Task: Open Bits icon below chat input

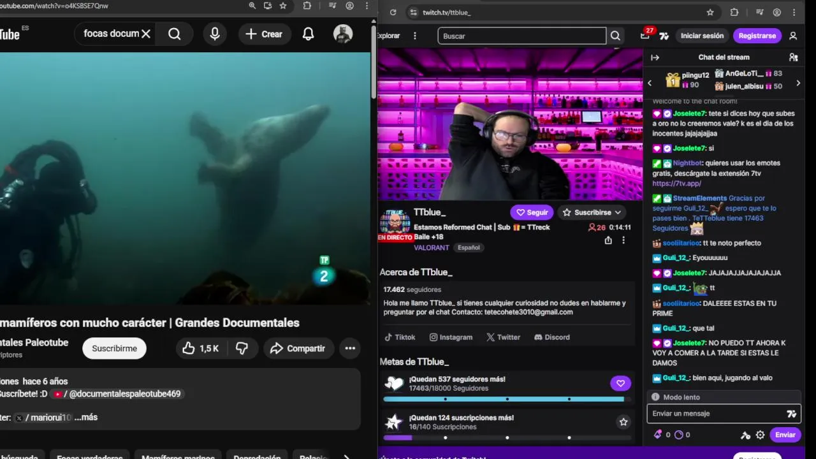Action: click(x=658, y=435)
